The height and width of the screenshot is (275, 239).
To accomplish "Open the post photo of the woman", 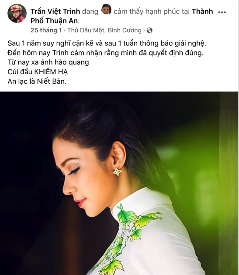I will coord(119,183).
